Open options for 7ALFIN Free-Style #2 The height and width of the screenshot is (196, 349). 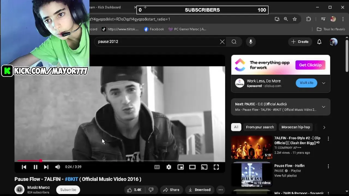tap(328, 139)
